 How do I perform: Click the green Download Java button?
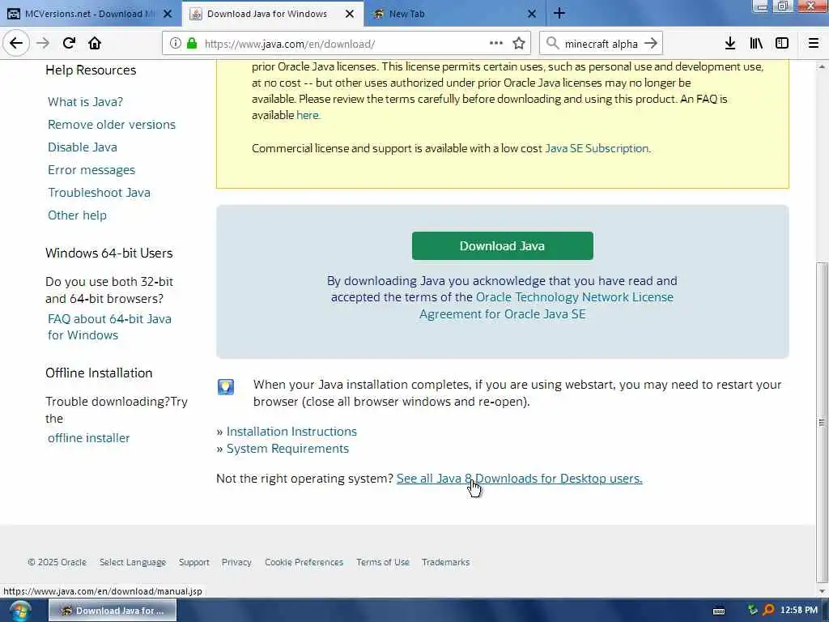coord(502,246)
